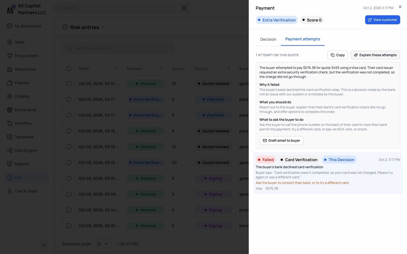Screen dimensions: 407x254
Task: Collapse the sidebar menu icon at bottom
Action: [x=44, y=245]
